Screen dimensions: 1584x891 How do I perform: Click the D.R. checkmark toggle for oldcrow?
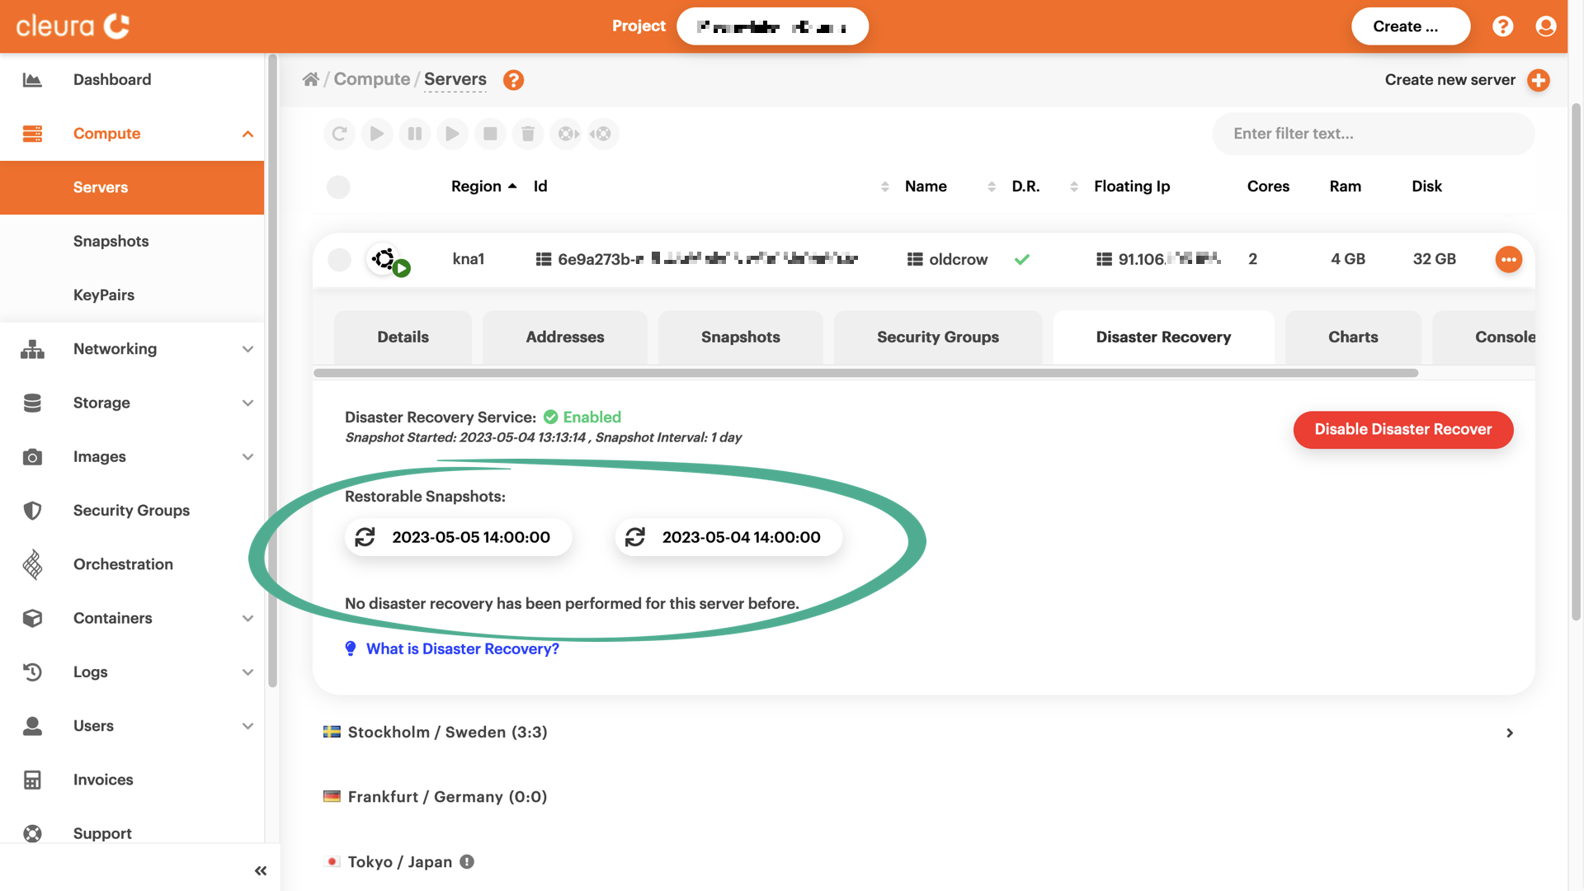1023,259
